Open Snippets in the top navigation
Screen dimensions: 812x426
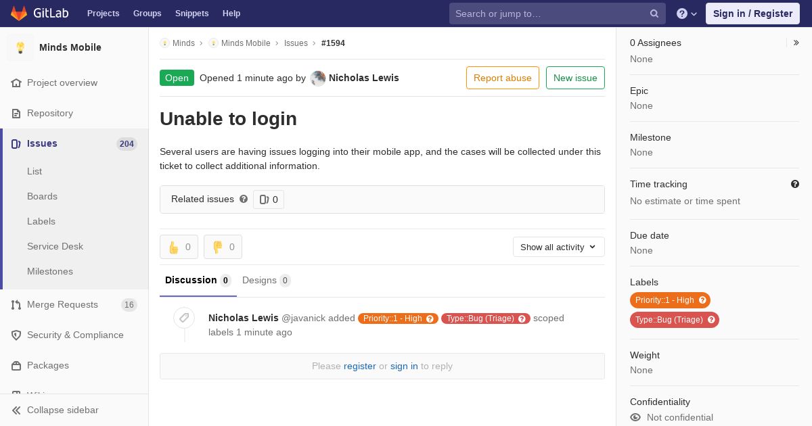coord(192,14)
